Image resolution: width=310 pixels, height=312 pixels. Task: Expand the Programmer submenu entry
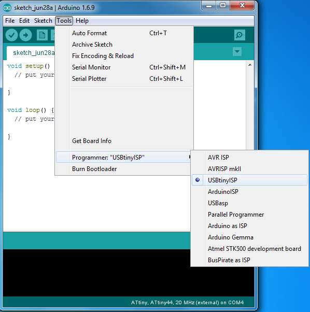pos(123,157)
